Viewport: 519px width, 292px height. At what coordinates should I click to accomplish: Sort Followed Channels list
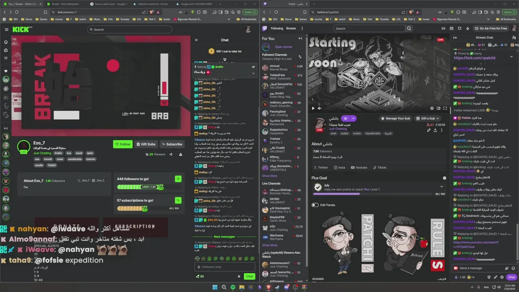(300, 57)
